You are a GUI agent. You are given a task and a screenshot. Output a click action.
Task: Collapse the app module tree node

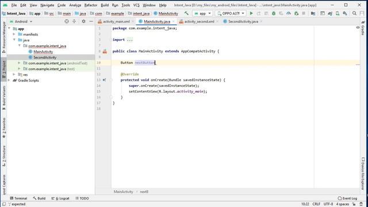(9, 29)
